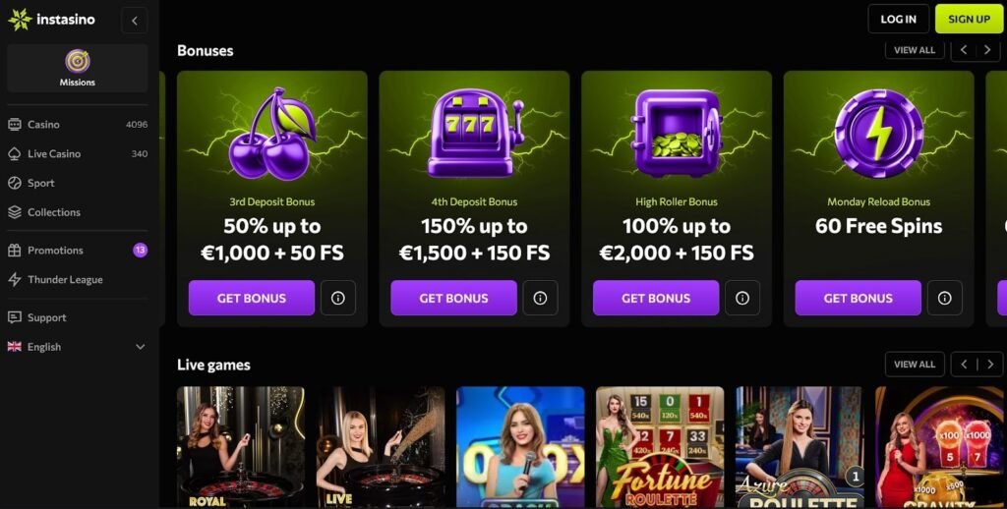
Task: Click the LOG IN button
Action: pyautogui.click(x=899, y=20)
